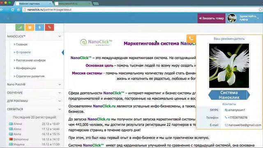Collapse the NANOCLICK menu section

click(35, 36)
